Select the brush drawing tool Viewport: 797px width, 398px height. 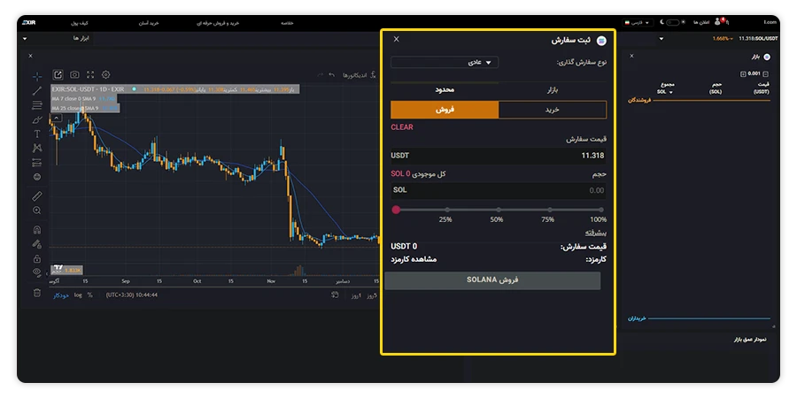(37, 119)
